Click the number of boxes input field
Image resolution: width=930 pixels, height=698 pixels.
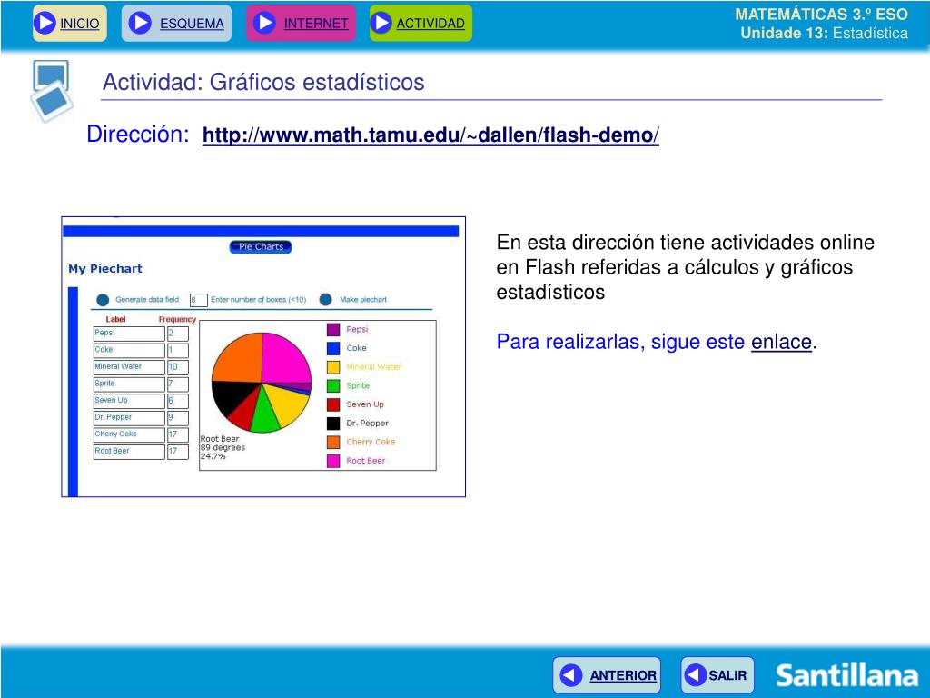(x=198, y=300)
